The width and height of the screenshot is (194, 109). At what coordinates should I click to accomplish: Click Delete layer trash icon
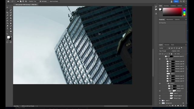[x=183, y=106]
